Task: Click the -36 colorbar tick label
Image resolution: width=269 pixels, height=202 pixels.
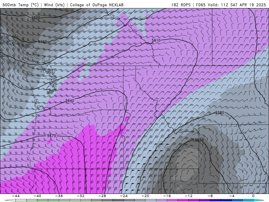Action: pos(59,196)
